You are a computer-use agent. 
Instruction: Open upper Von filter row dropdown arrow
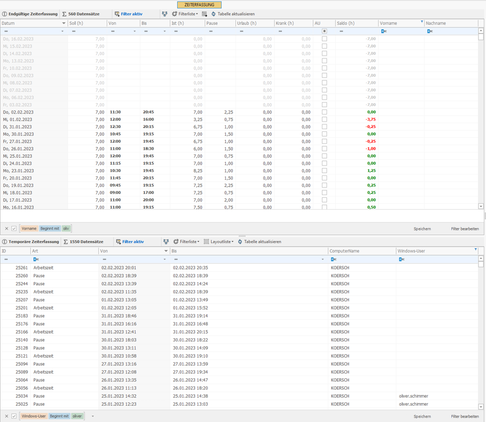134,31
